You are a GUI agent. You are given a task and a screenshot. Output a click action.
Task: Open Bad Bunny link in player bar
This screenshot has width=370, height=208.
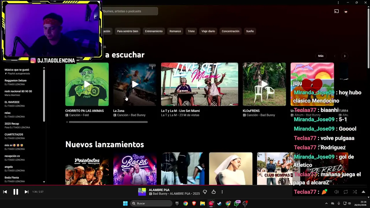tap(160, 194)
